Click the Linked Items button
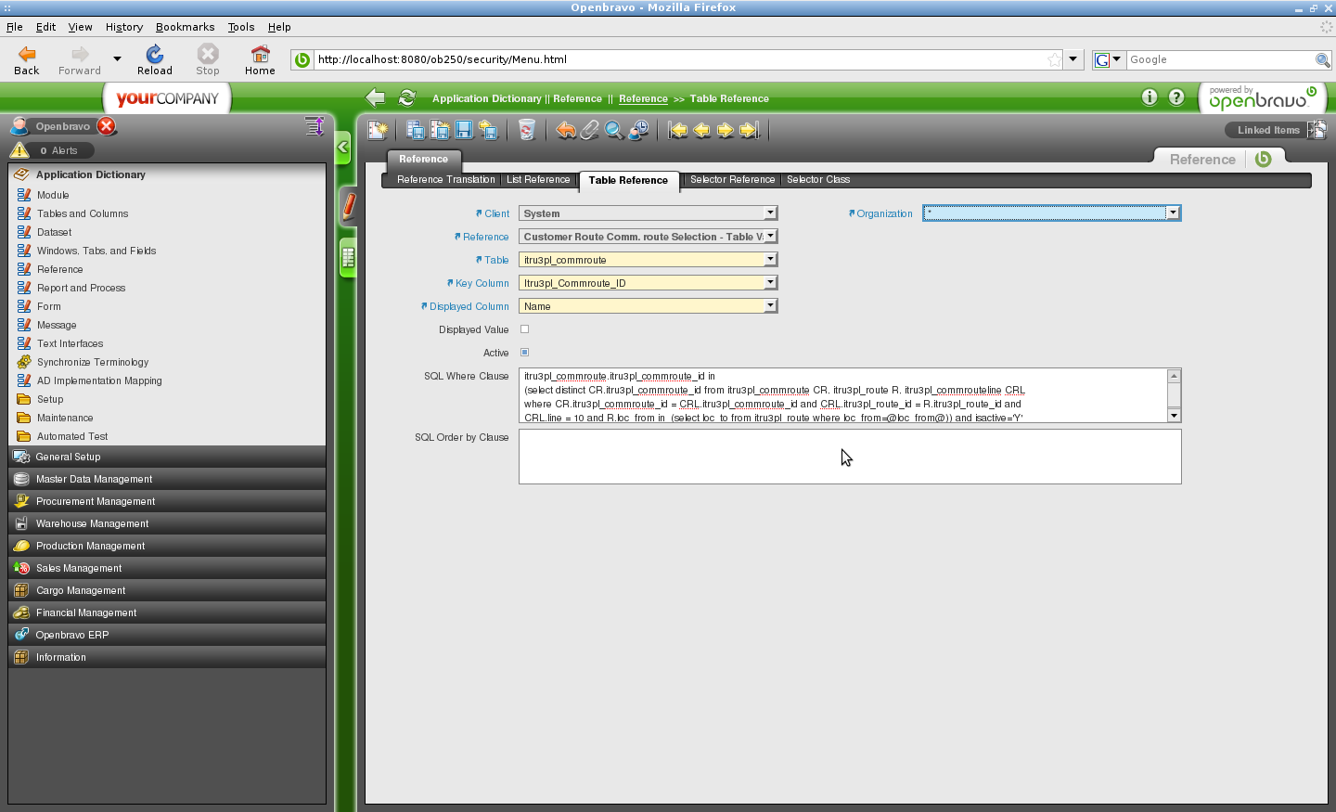Screen dimensions: 1336x812 pyautogui.click(x=1267, y=131)
